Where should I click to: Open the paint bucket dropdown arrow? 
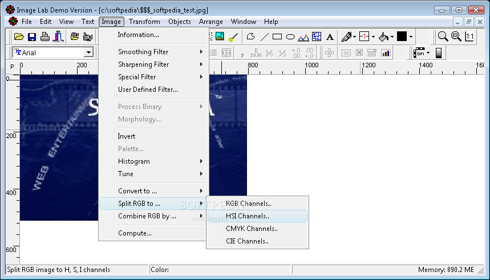click(x=392, y=37)
